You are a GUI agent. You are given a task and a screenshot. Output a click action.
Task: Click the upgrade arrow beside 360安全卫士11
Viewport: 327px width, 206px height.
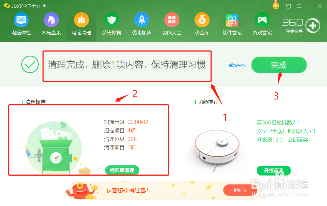(44, 6)
